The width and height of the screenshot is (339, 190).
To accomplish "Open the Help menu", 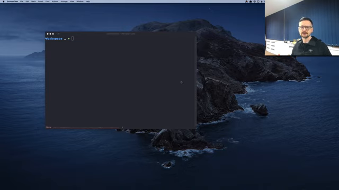I will point(87,1).
